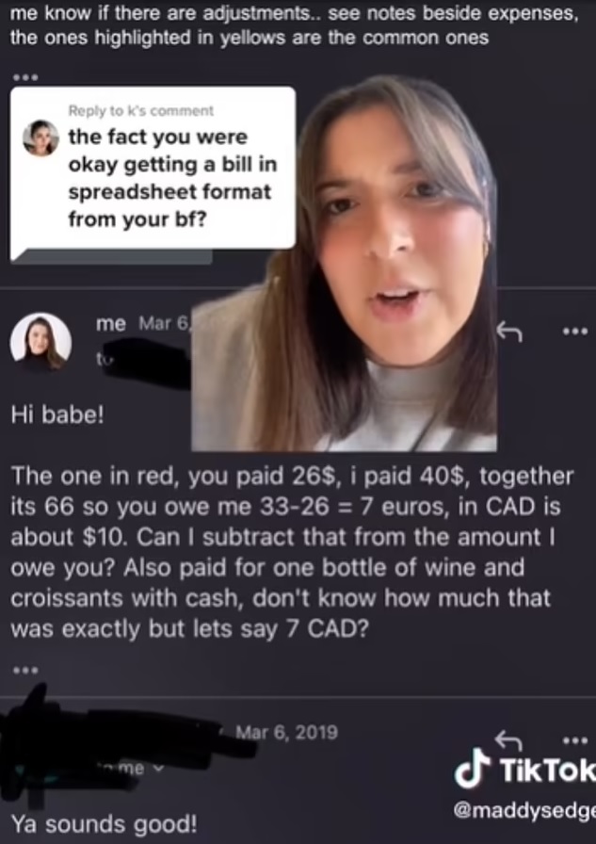Show trimmed content dots below the 7 CAD message
Image resolution: width=596 pixels, height=844 pixels.
(25, 670)
